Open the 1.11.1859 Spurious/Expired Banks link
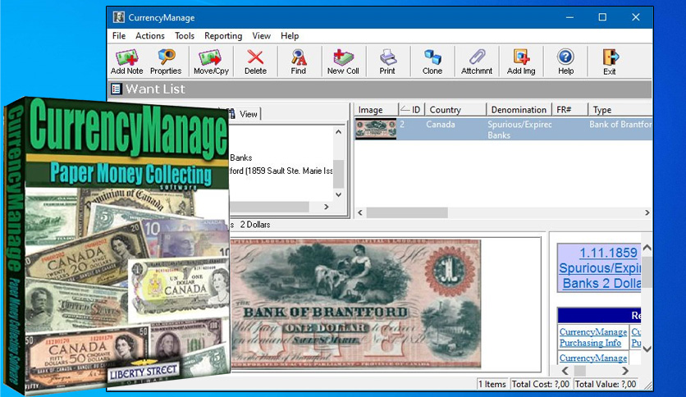This screenshot has width=686, height=397. 601,268
